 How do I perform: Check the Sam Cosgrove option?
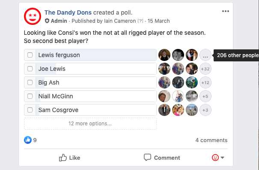pyautogui.click(x=30, y=110)
